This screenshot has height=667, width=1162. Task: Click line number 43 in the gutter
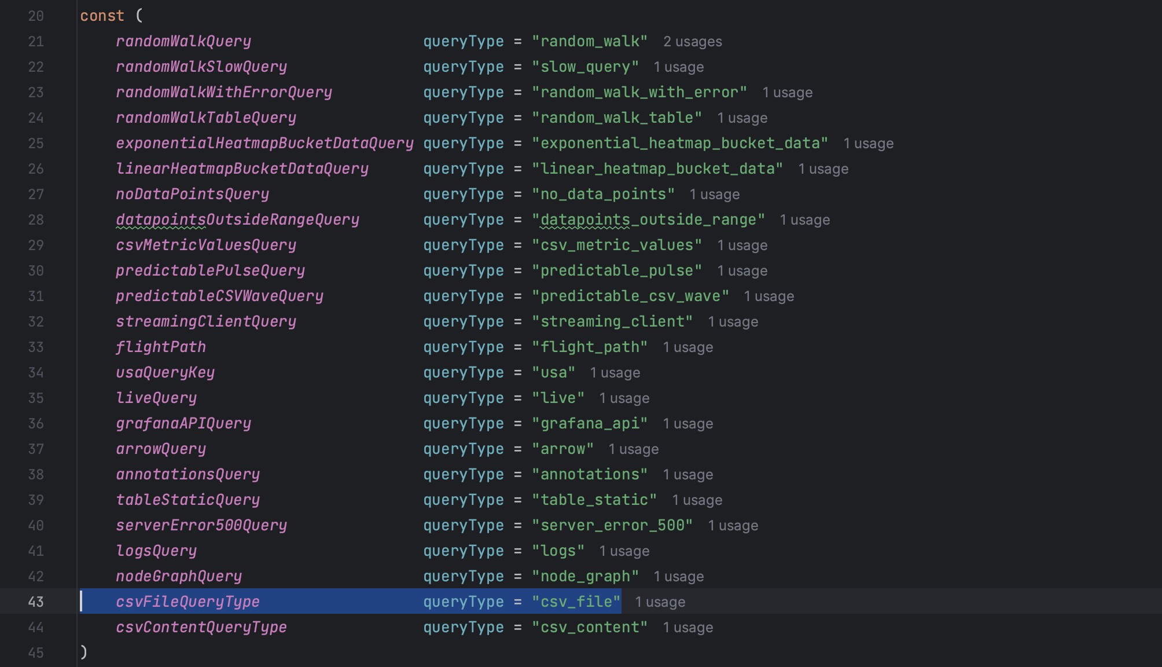36,602
